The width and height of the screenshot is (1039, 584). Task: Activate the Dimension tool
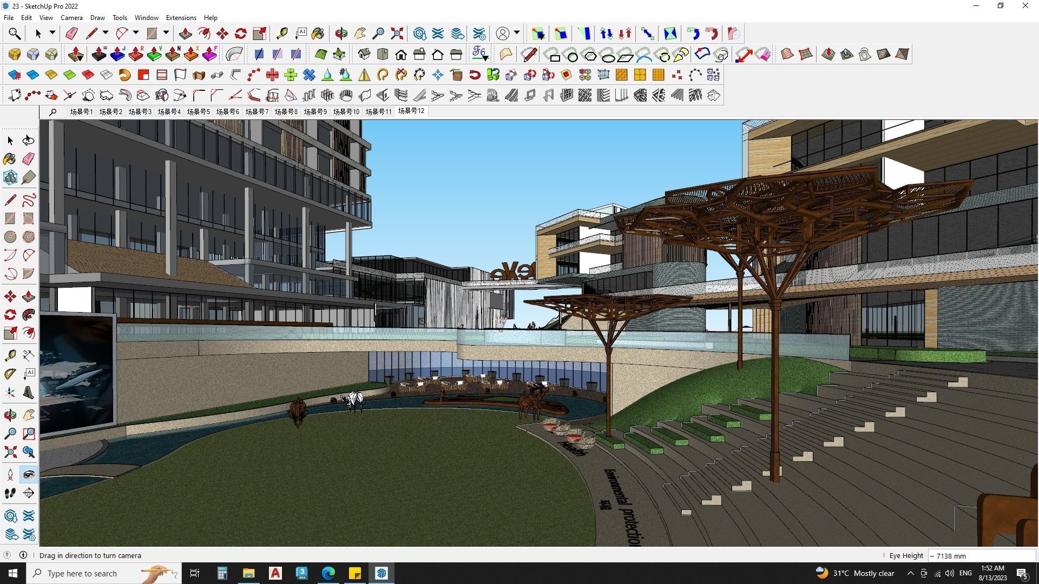(29, 355)
